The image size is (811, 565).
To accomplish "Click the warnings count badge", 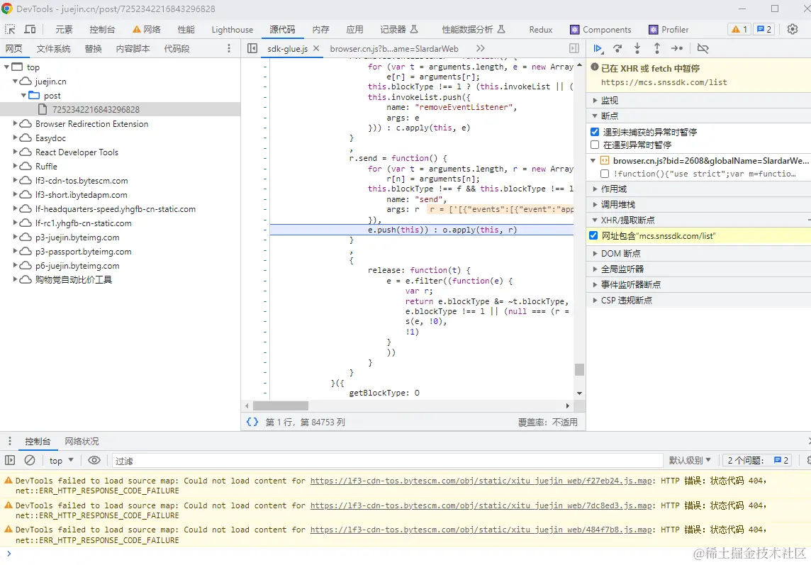I will [x=739, y=30].
